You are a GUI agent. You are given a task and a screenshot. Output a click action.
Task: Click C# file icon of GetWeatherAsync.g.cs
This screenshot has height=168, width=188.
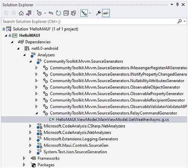tap(52, 119)
